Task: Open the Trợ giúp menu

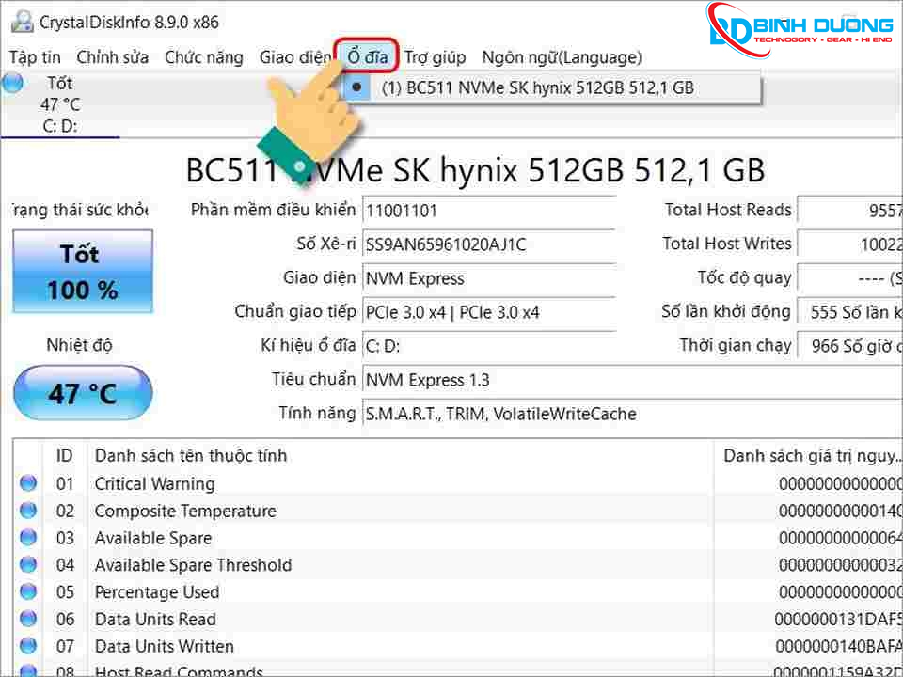Action: (x=435, y=57)
